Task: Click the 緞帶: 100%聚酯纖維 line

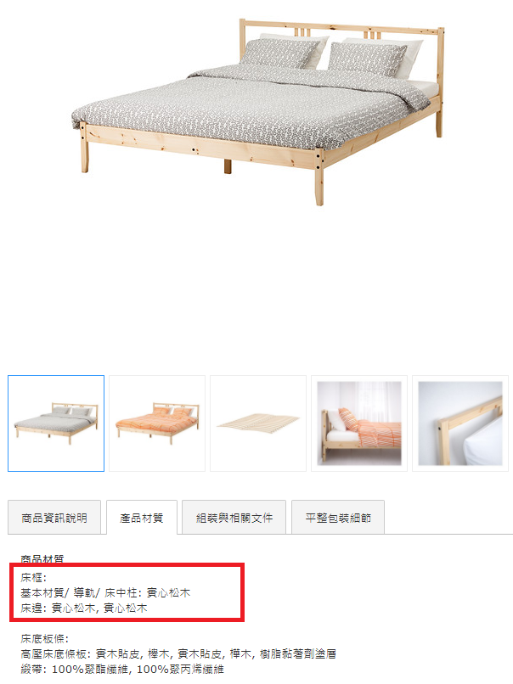Action: pos(122,670)
